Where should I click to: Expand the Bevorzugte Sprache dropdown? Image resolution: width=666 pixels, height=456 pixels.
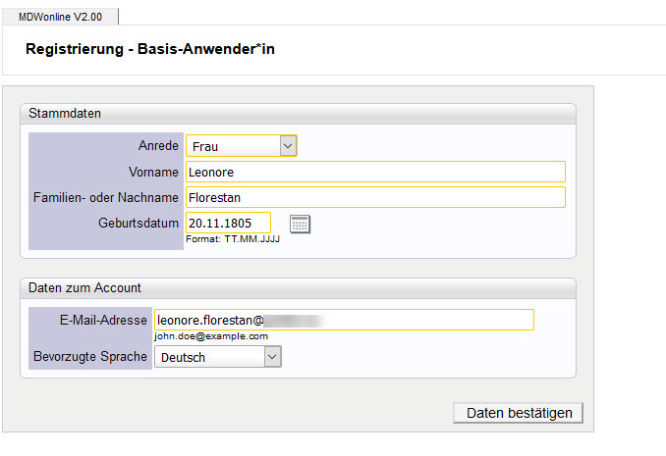(218, 358)
